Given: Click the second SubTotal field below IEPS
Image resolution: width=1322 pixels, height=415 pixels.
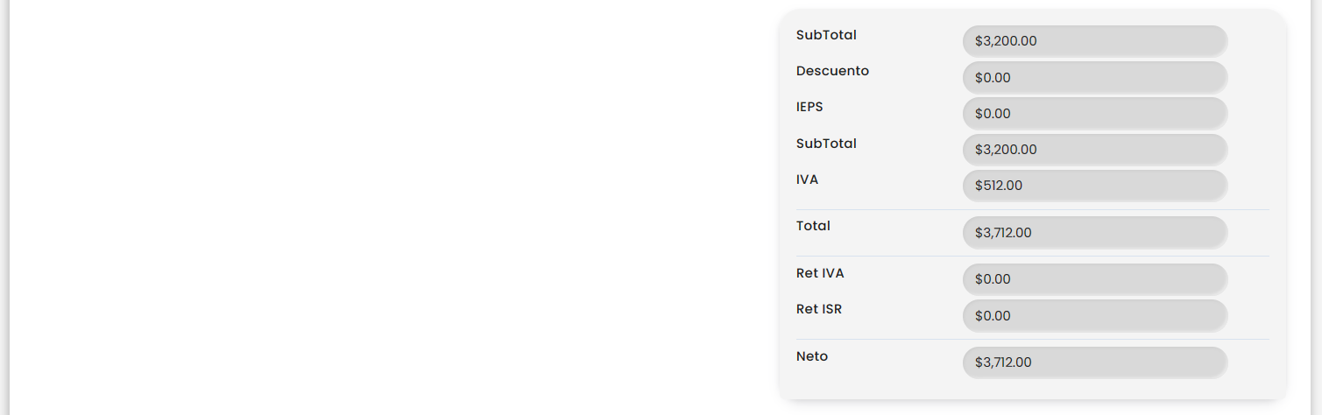Looking at the screenshot, I should pyautogui.click(x=1094, y=150).
